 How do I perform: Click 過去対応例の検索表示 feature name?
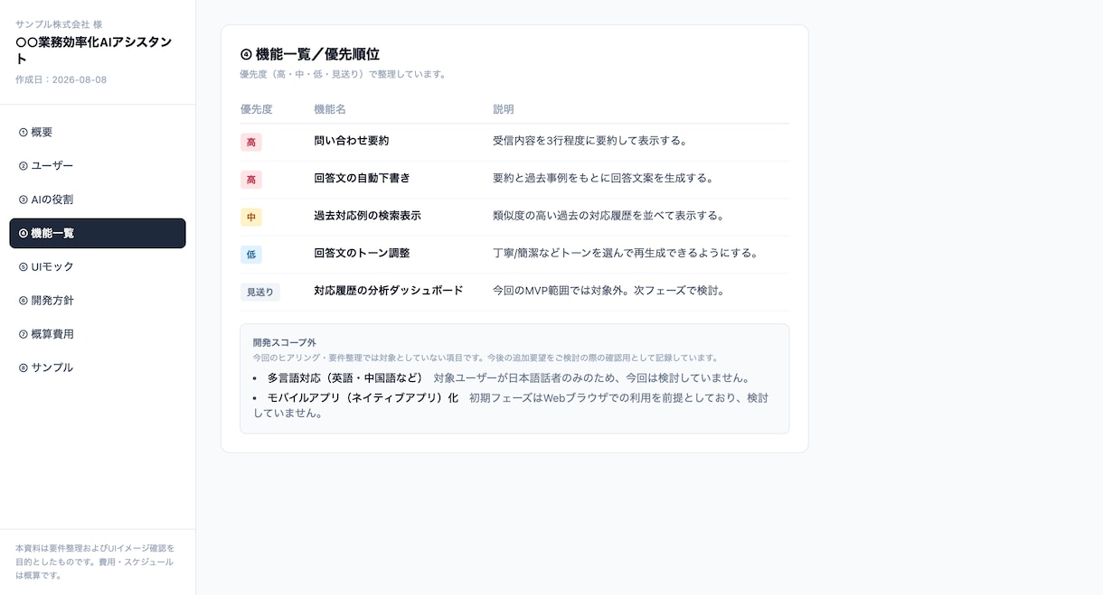[x=367, y=216]
